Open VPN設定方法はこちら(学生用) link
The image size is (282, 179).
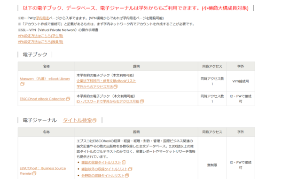pyautogui.click(x=40, y=36)
